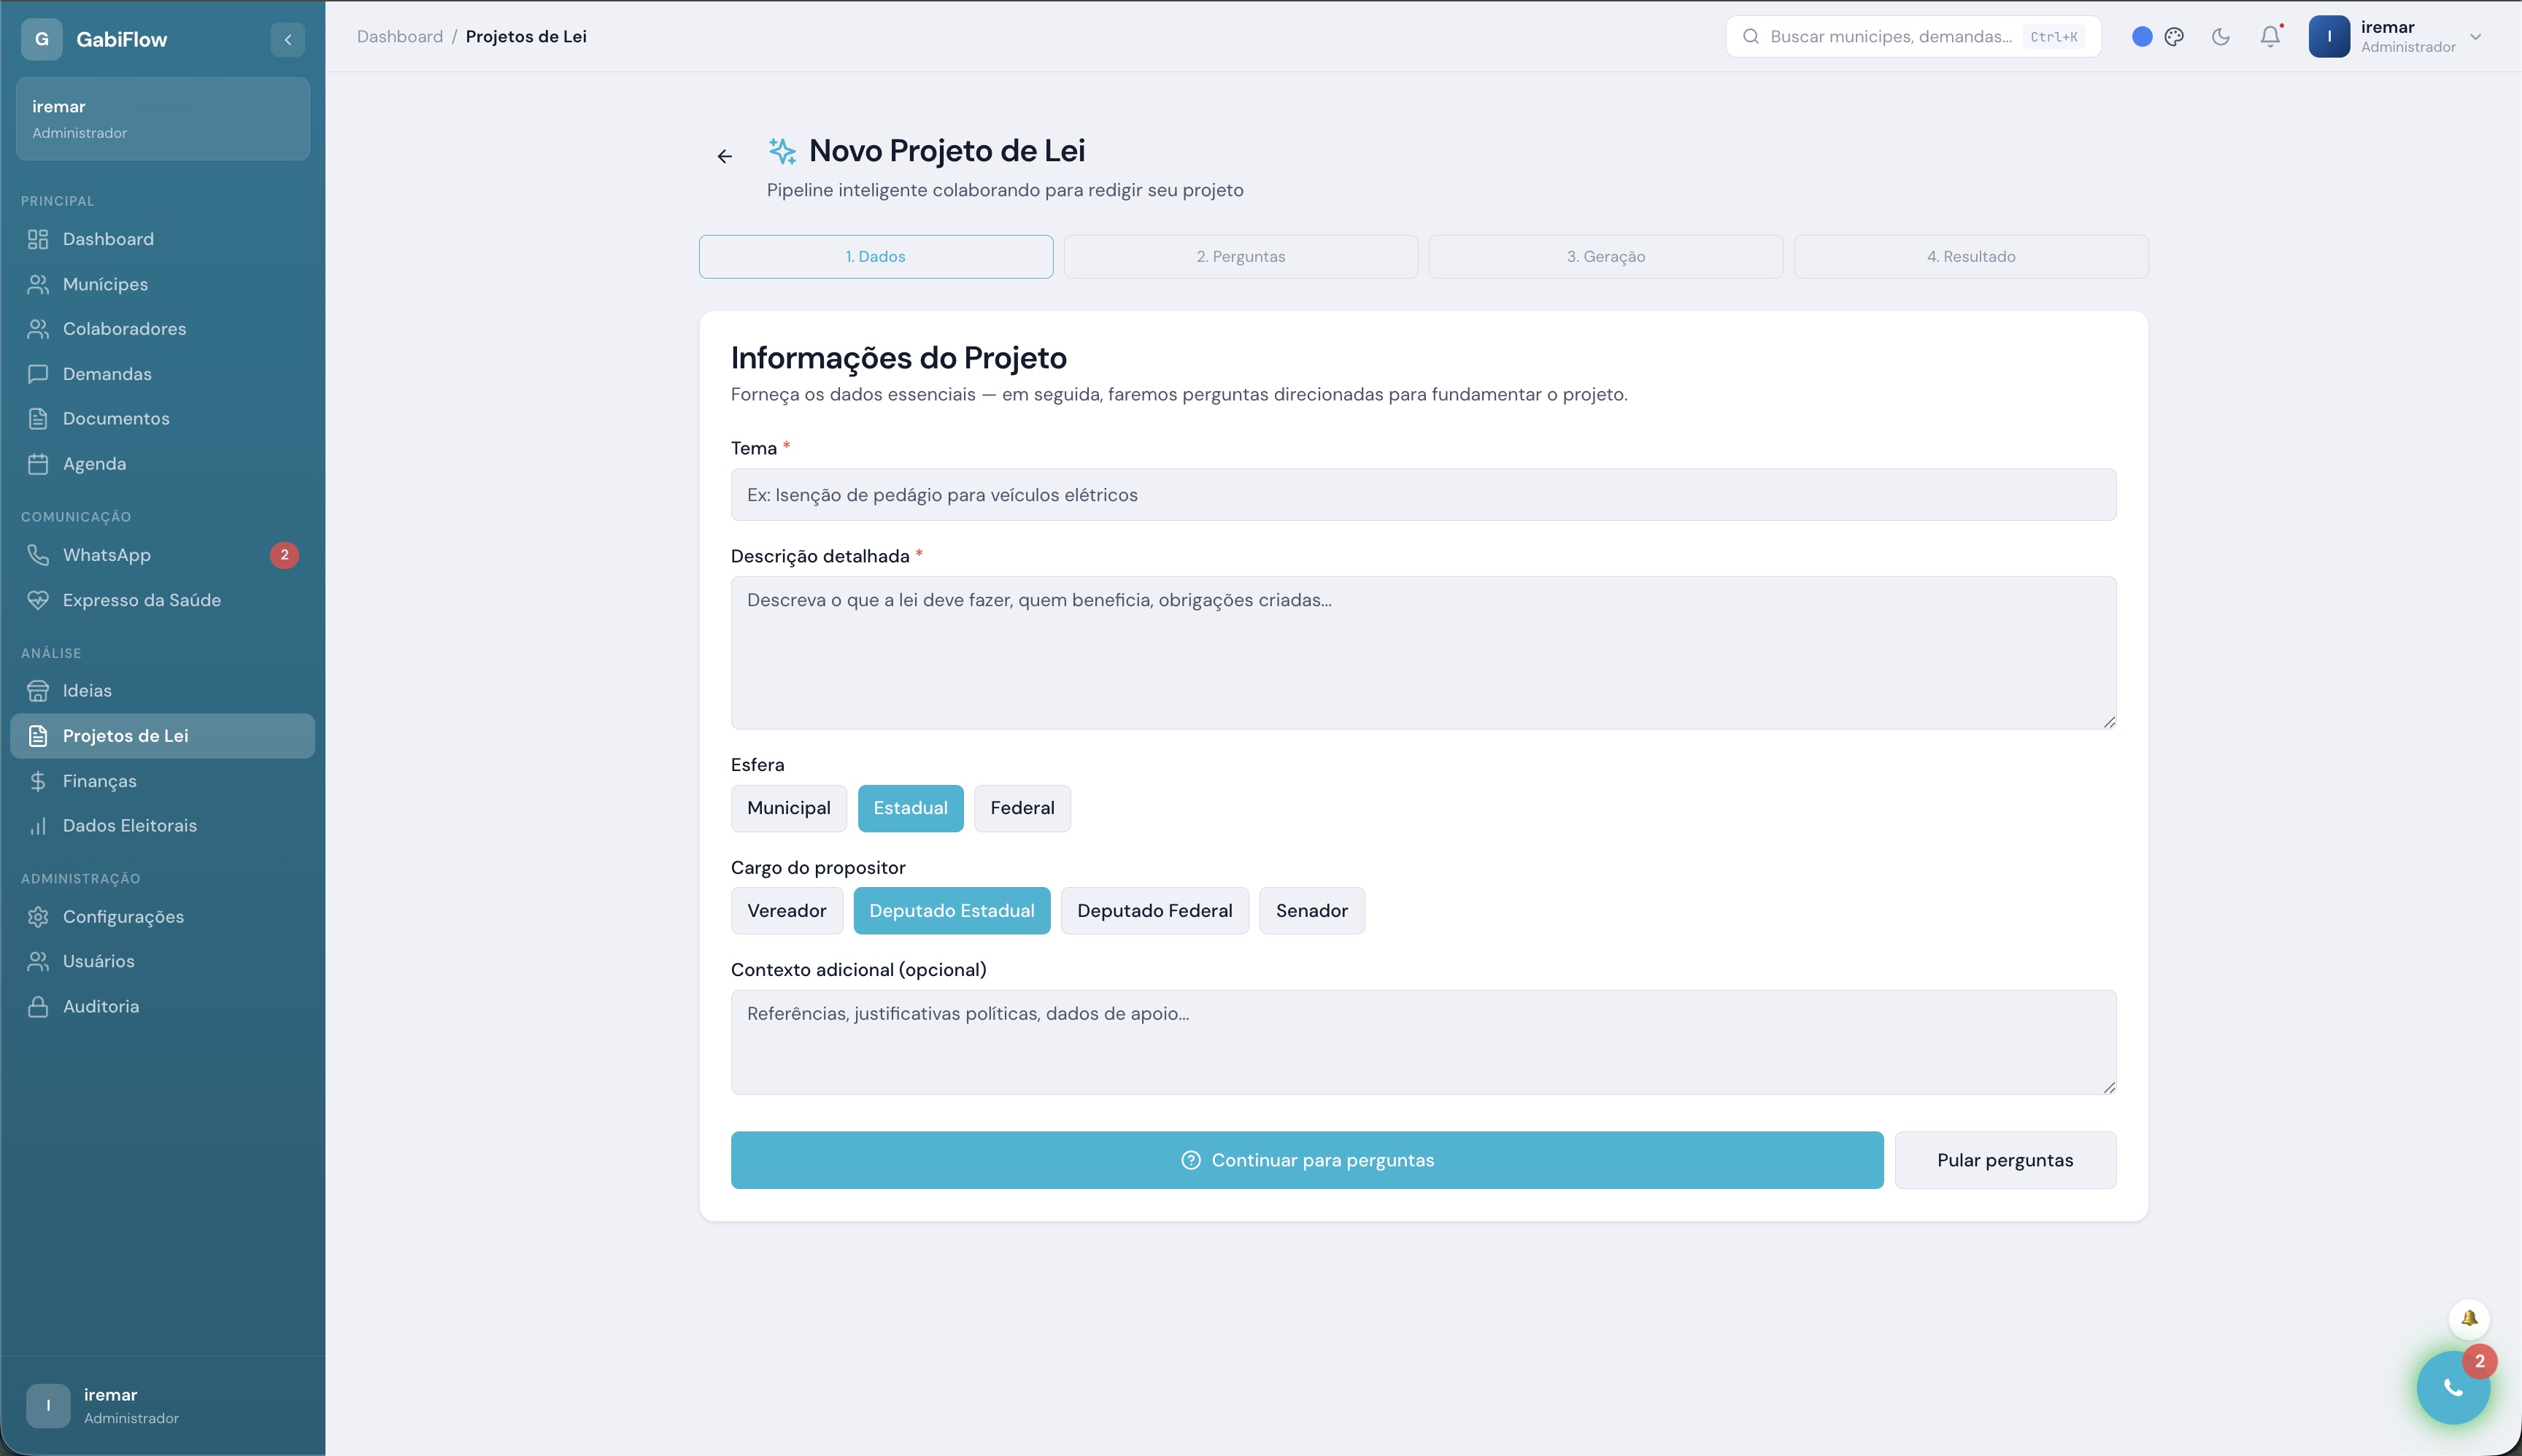2522x1456 pixels.
Task: Click the GabiFlow logo icon
Action: pos(42,40)
